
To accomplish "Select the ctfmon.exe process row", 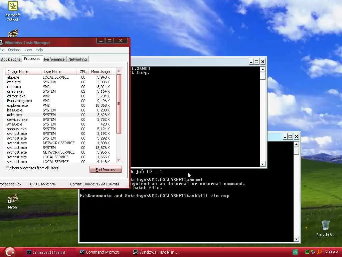I will click(x=58, y=96).
